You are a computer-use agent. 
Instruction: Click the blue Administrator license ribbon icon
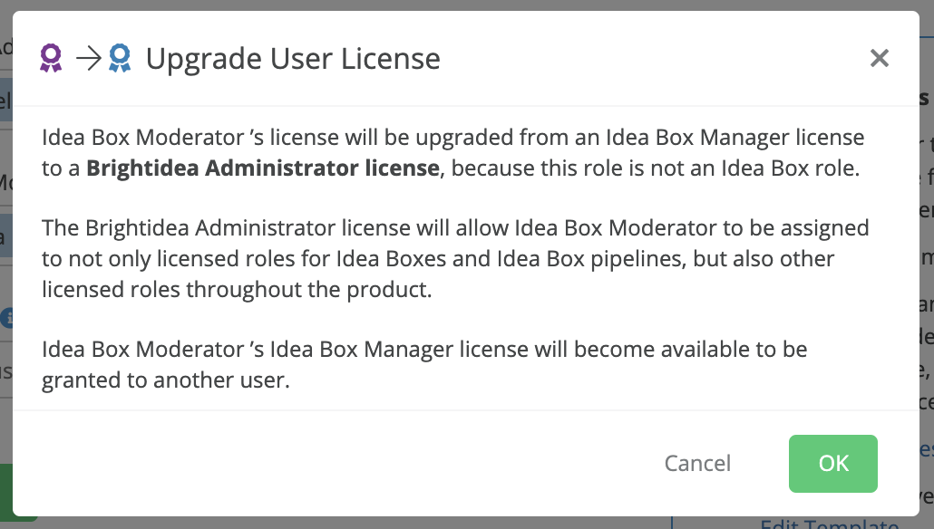pos(120,58)
